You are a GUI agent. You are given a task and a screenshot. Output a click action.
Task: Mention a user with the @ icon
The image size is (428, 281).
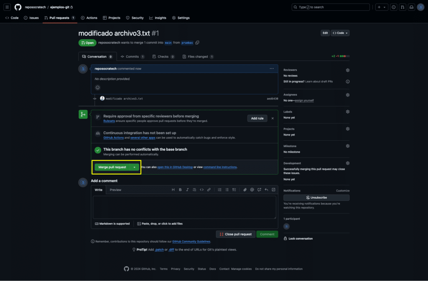[252, 190]
